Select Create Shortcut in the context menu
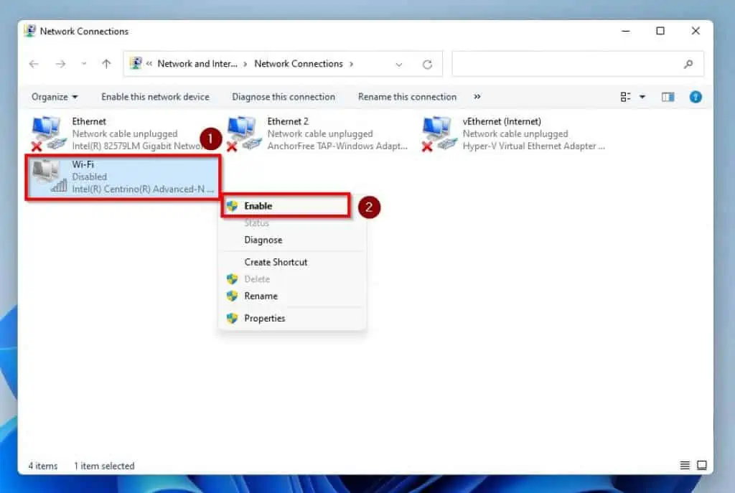735x493 pixels. click(x=275, y=262)
